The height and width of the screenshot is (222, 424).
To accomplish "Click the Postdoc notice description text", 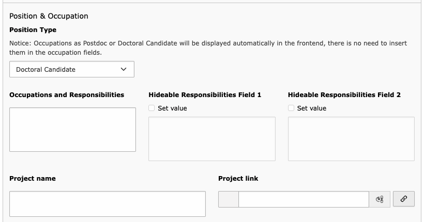I will [x=208, y=48].
